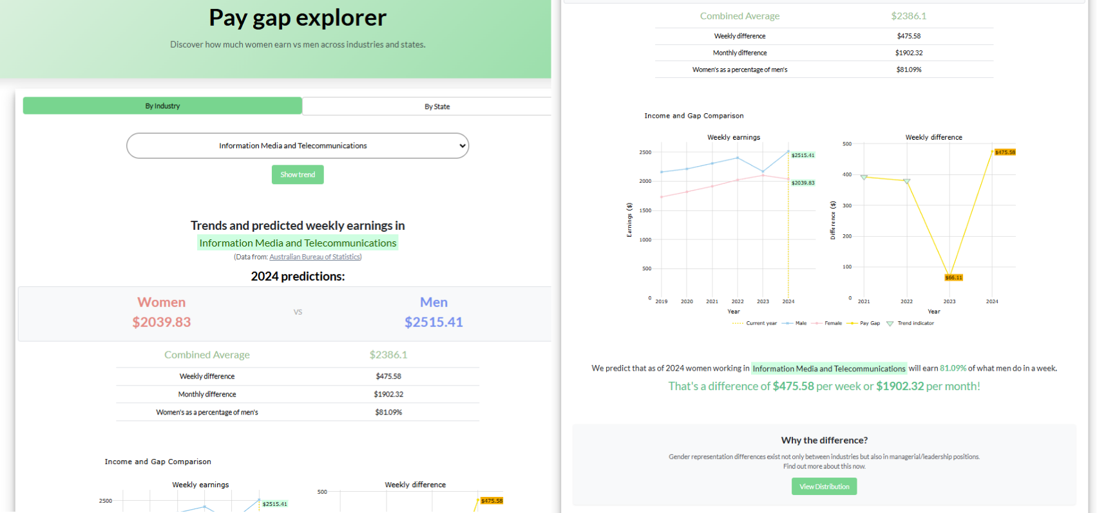This screenshot has height=513, width=1097.
Task: Click the 'Difference ($)' axis label
Action: pyautogui.click(x=832, y=220)
